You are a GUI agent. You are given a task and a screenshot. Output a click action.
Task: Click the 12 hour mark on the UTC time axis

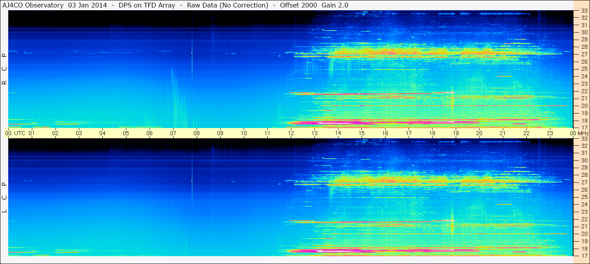291,133
